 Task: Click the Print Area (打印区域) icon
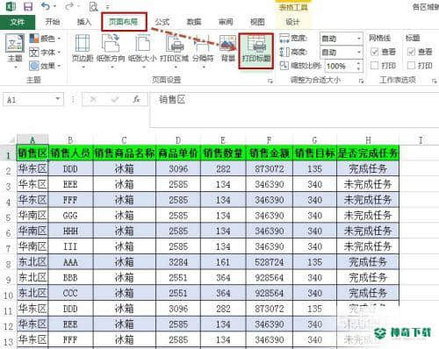point(175,50)
